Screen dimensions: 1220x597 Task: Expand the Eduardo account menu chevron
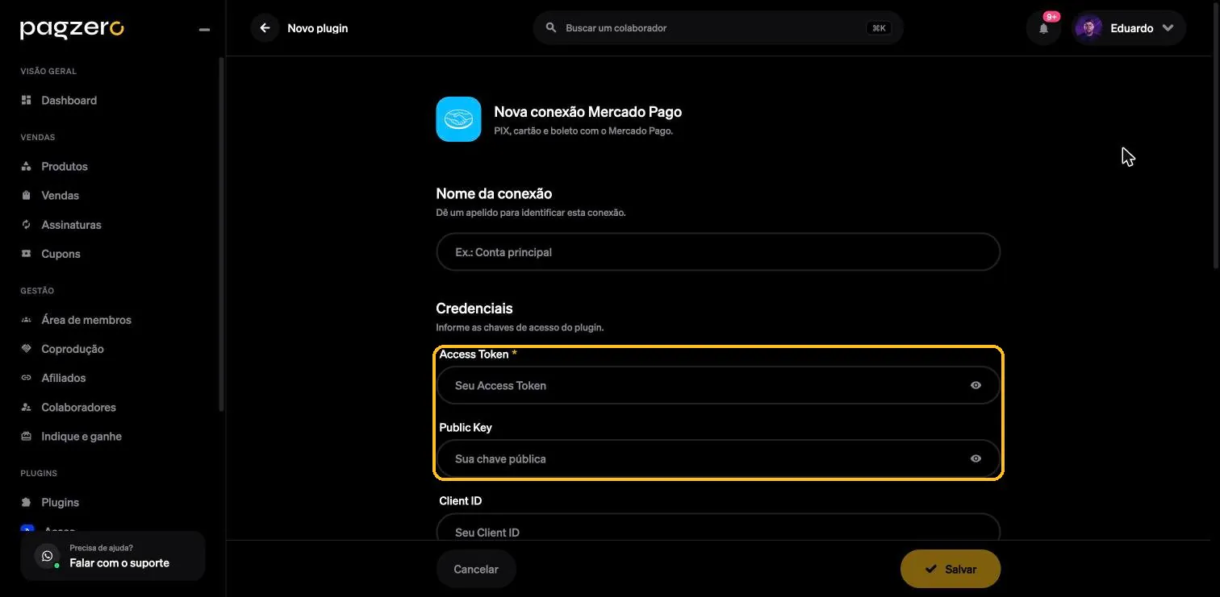pos(1168,28)
